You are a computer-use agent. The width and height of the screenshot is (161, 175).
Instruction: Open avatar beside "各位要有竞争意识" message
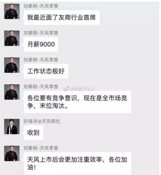point(12,92)
